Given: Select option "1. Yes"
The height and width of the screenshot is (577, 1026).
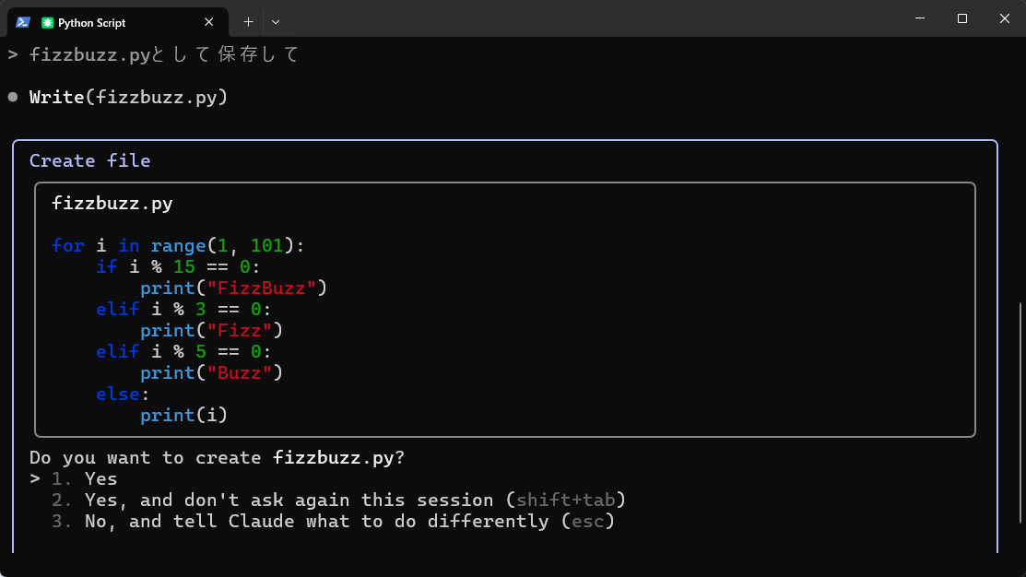Looking at the screenshot, I should tap(100, 478).
